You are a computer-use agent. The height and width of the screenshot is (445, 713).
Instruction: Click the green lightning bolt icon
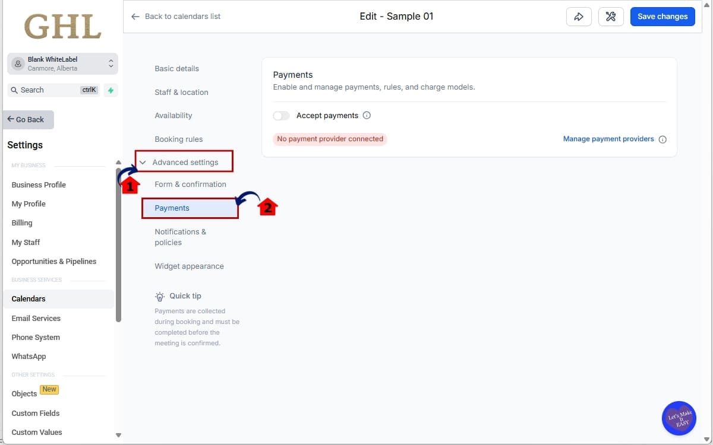(x=110, y=90)
